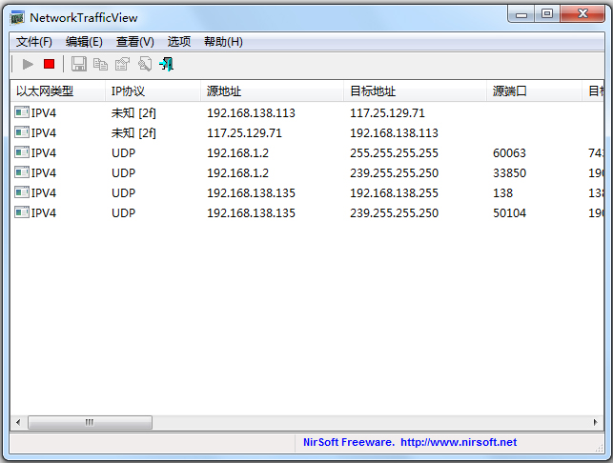The width and height of the screenshot is (613, 463).
Task: Select destination 239.255.255.250 in 33850 row
Action: point(394,172)
